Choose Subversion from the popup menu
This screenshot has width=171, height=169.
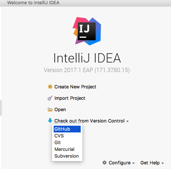pyautogui.click(x=67, y=156)
